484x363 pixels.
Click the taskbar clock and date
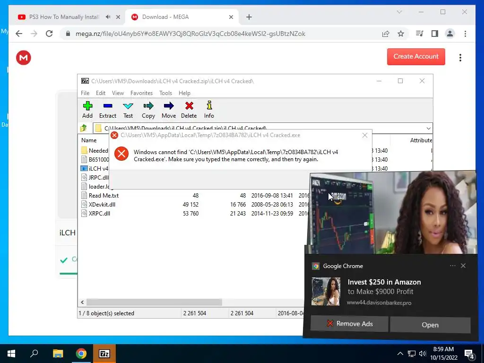pos(443,354)
